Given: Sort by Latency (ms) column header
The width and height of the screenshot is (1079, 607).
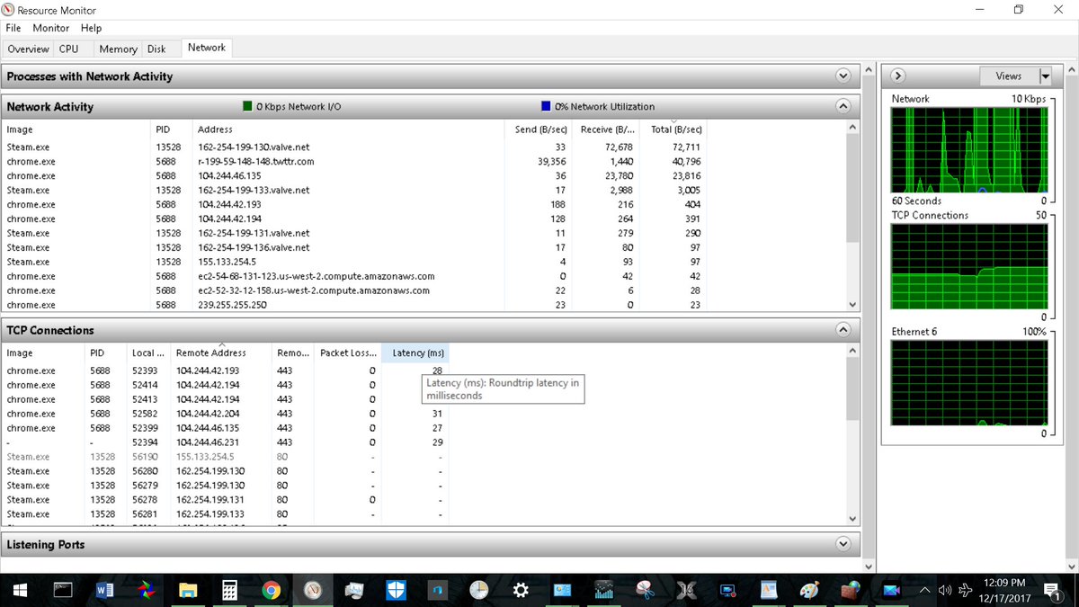Looking at the screenshot, I should pos(415,353).
